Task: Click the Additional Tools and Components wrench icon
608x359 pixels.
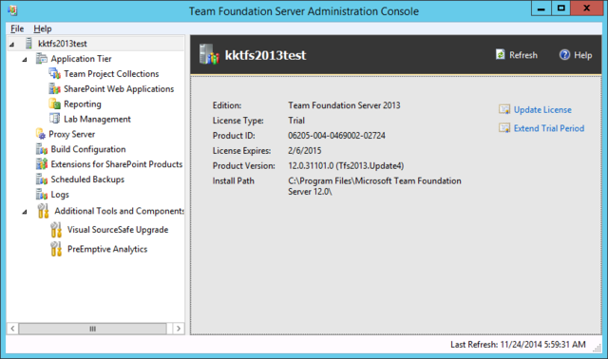Action: pyautogui.click(x=43, y=211)
